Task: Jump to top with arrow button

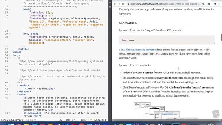Action: (x=216, y=113)
